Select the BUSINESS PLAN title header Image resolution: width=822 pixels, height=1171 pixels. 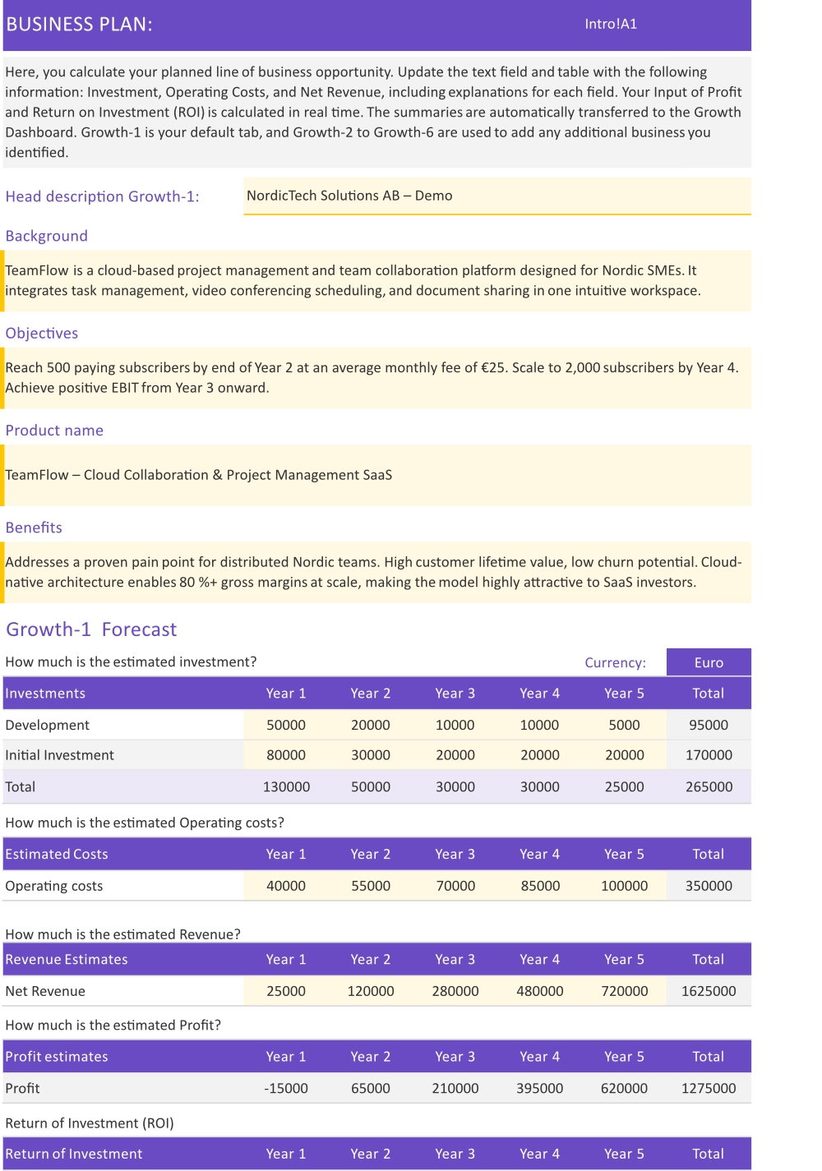pyautogui.click(x=79, y=24)
